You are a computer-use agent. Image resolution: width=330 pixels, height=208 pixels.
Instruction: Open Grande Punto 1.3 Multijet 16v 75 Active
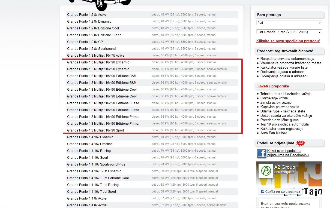pyautogui.click(x=152, y=55)
